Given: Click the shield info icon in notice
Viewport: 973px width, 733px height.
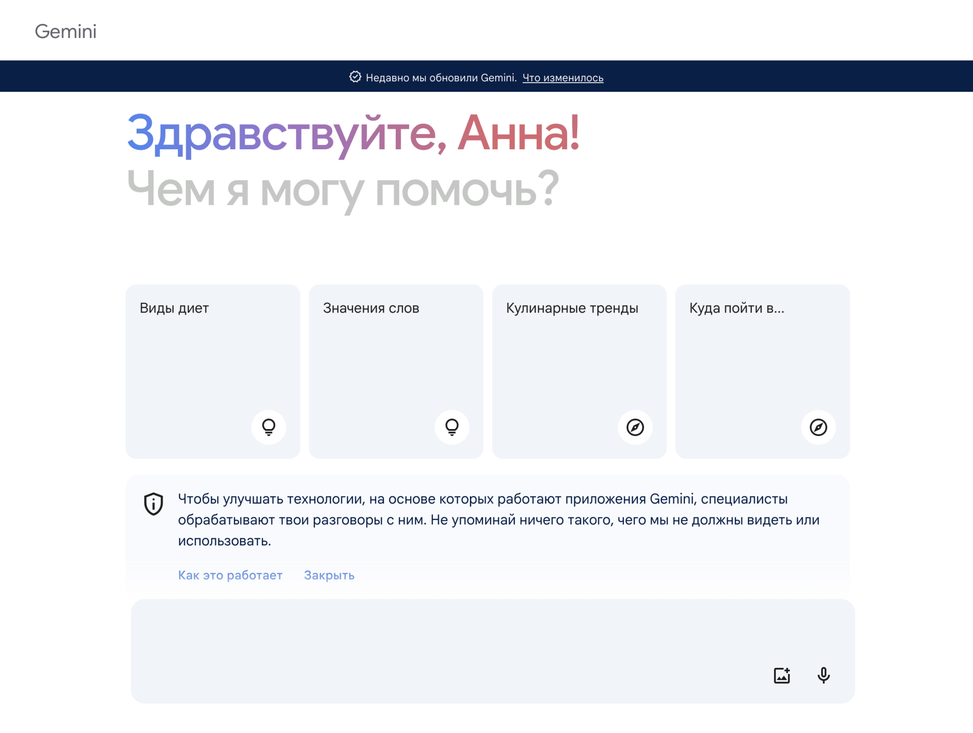Looking at the screenshot, I should 154,503.
